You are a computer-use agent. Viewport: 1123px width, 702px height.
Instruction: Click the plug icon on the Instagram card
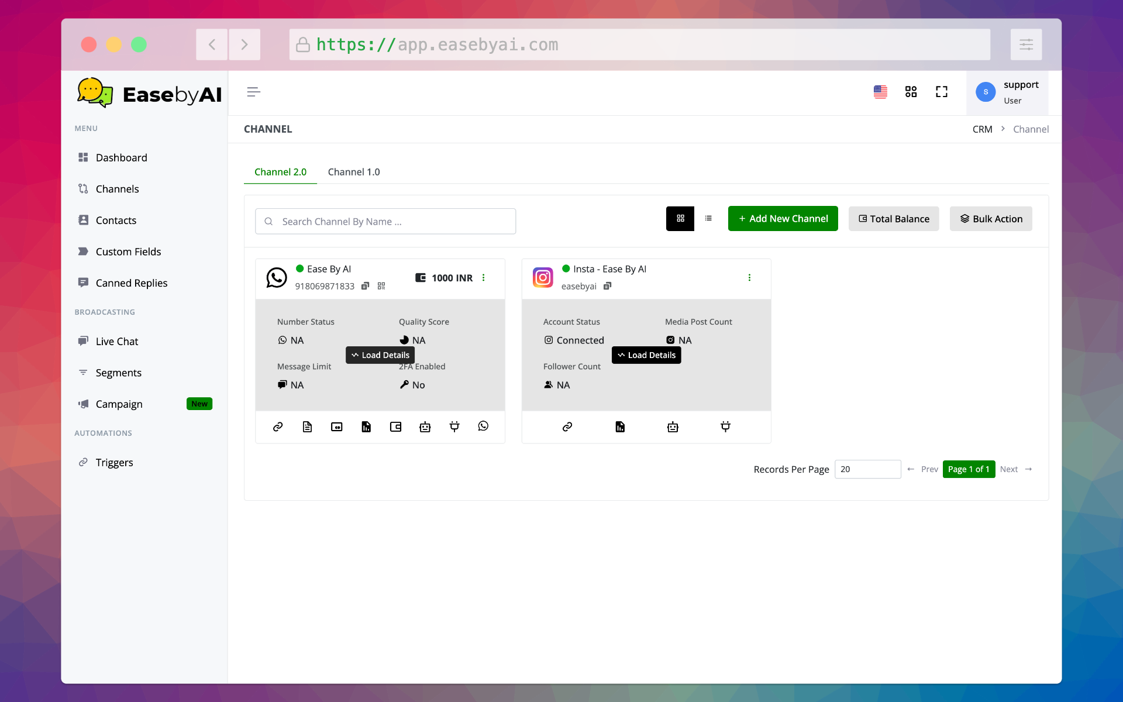725,427
